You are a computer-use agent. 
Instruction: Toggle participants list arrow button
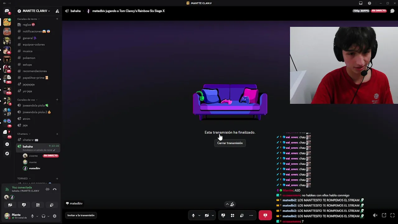[x=230, y=204]
